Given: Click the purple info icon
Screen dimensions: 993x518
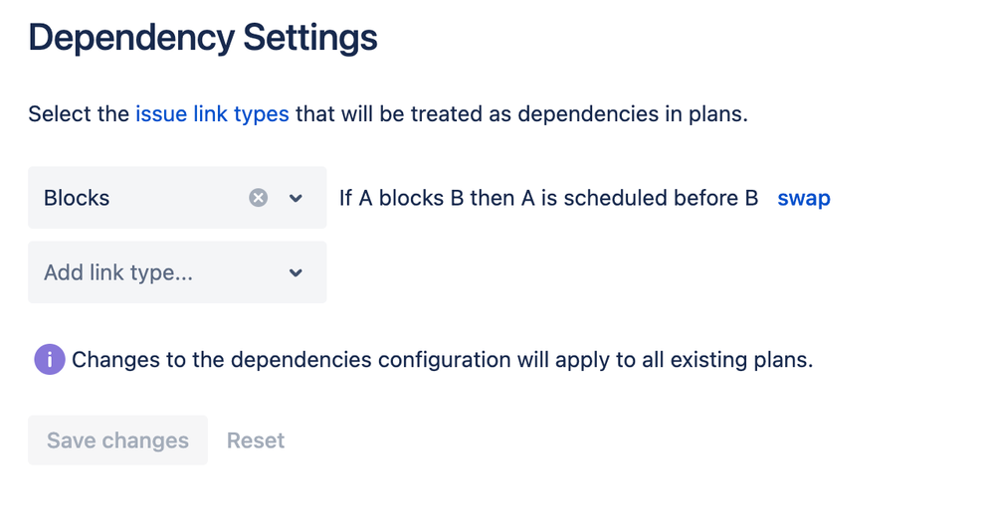Looking at the screenshot, I should [x=50, y=359].
